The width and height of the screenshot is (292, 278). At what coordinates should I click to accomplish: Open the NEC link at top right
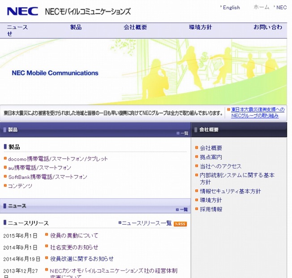coord(281,8)
